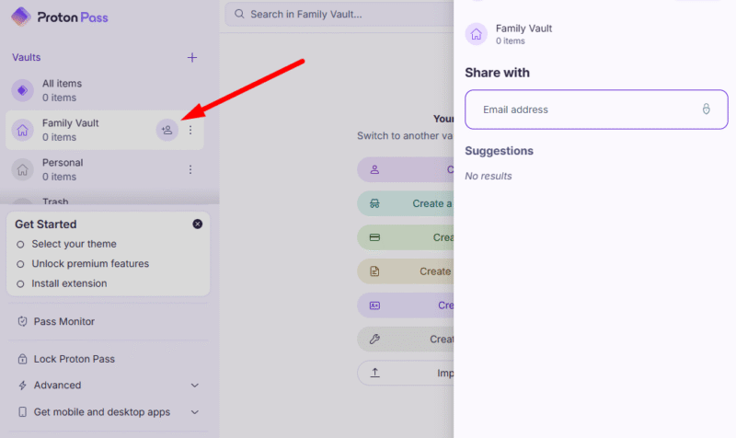The image size is (736, 438).
Task: Toggle Unlock premium features step
Action: 20,264
